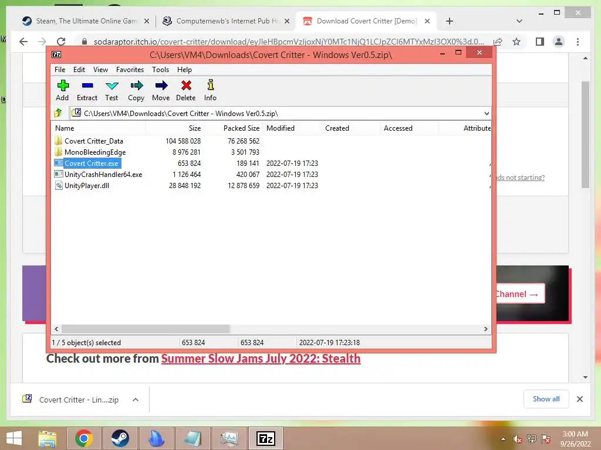Click the Test archive toolbar button
The height and width of the screenshot is (450, 601).
(x=112, y=91)
